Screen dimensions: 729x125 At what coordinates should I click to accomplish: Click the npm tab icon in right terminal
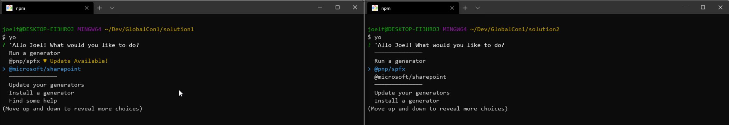pyautogui.click(x=375, y=8)
